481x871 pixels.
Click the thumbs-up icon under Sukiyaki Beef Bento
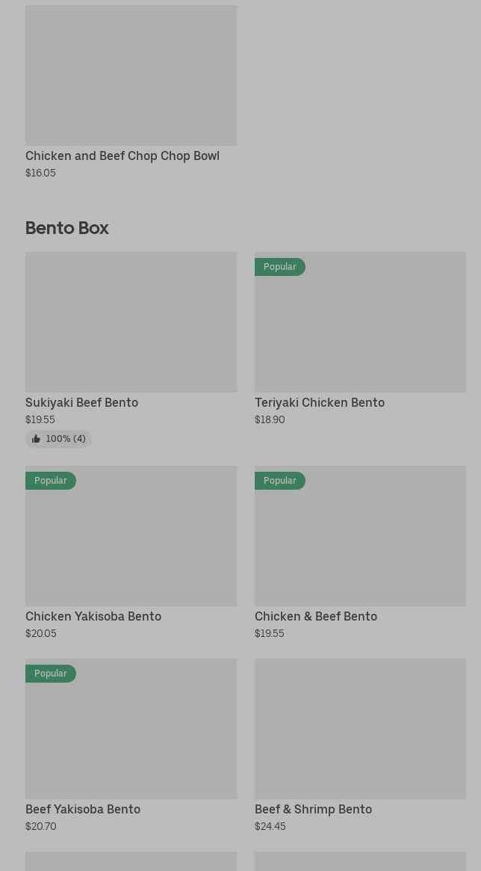(x=36, y=439)
